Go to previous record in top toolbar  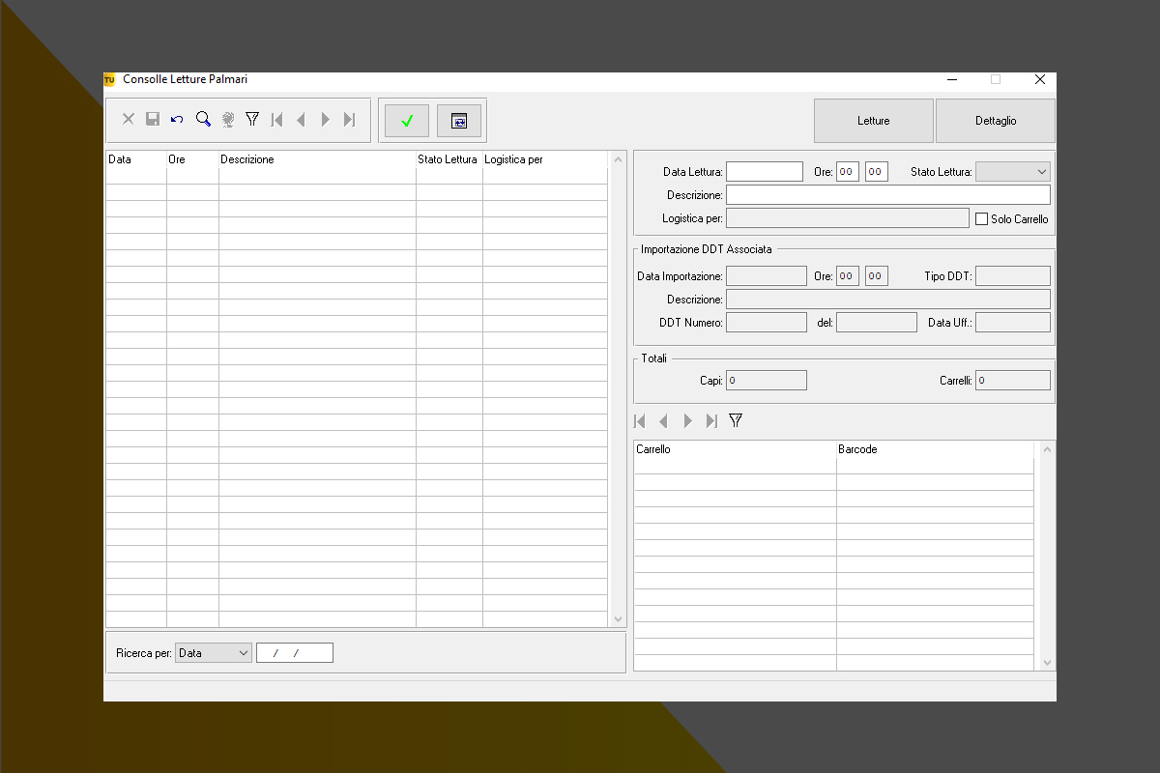pos(301,120)
